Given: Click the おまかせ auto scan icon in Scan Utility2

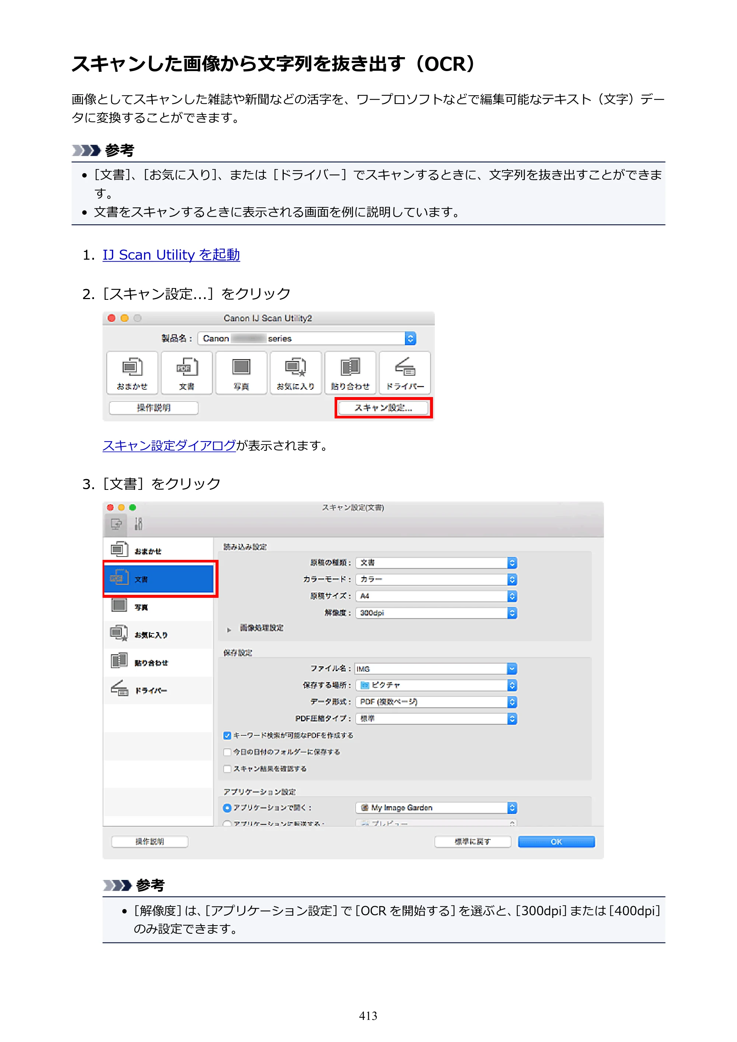Looking at the screenshot, I should (132, 373).
